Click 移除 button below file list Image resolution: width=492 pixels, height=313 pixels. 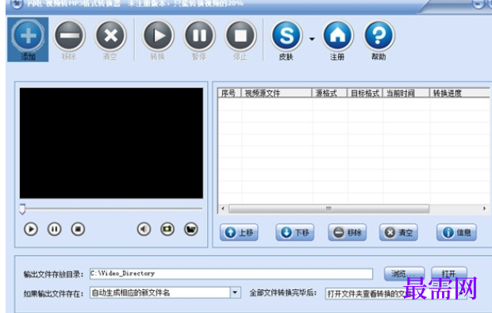[348, 232]
